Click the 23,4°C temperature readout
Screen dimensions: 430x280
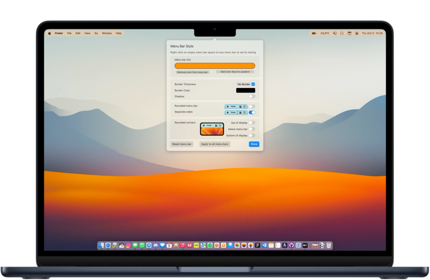click(325, 33)
